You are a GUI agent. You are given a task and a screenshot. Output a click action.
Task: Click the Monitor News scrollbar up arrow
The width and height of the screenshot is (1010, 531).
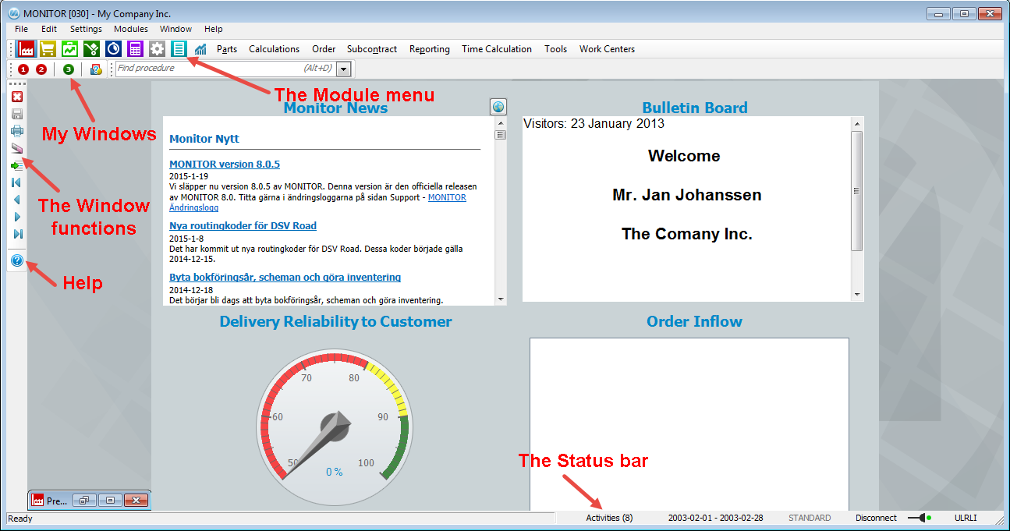(500, 123)
